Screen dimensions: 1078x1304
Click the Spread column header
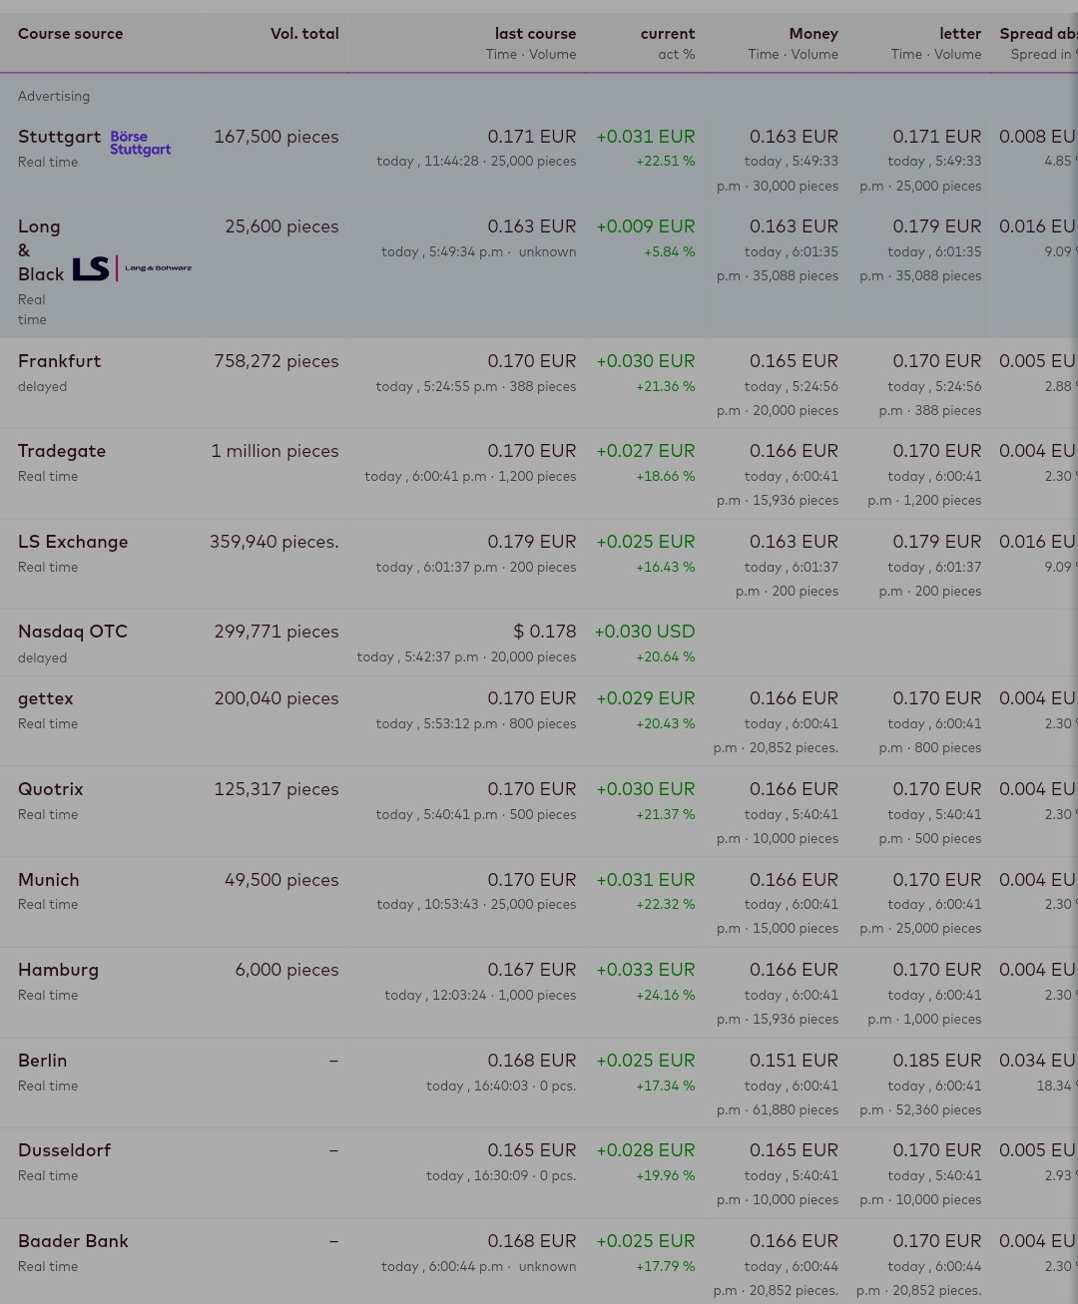(1037, 34)
